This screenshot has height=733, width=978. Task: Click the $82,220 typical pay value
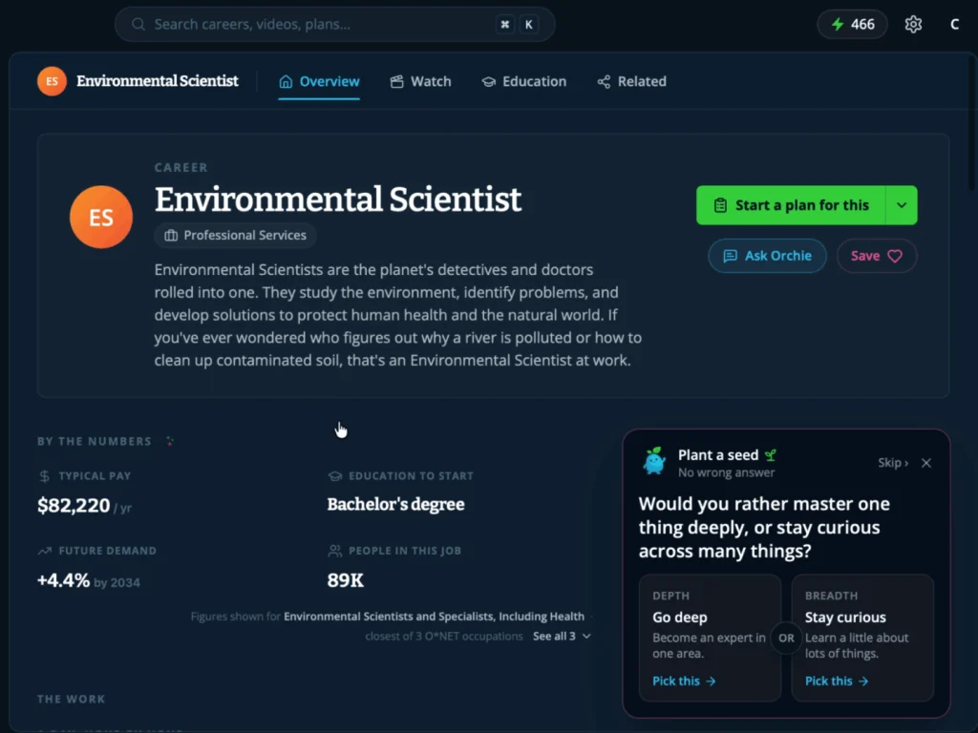pyautogui.click(x=74, y=506)
